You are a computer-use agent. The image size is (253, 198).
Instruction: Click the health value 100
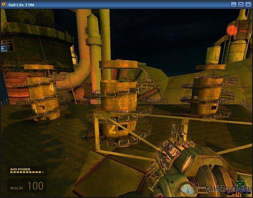(35, 186)
